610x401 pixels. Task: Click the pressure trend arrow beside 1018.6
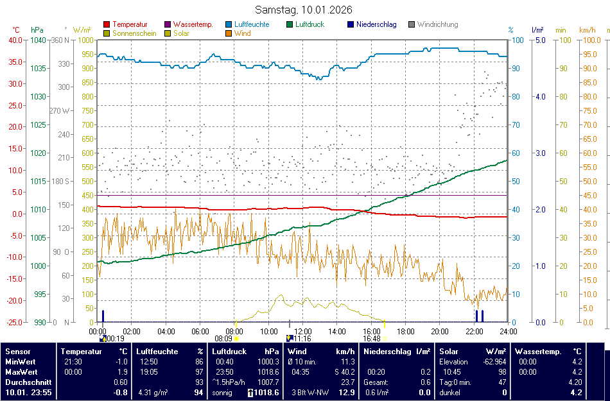point(250,393)
